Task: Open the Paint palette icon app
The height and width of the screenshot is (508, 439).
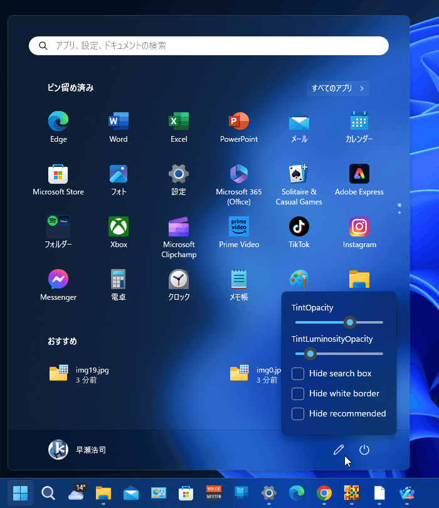Action: pyautogui.click(x=299, y=279)
